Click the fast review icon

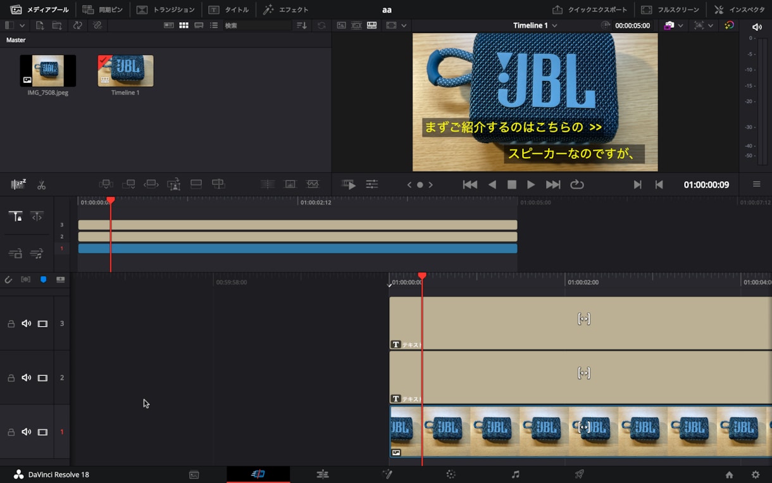349,184
